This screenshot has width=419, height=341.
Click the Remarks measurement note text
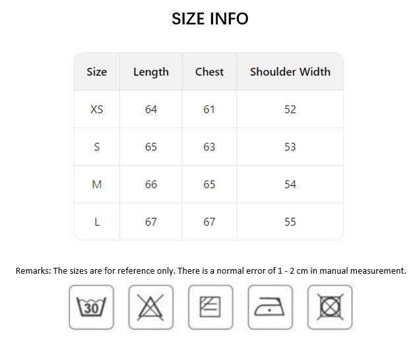211,271
